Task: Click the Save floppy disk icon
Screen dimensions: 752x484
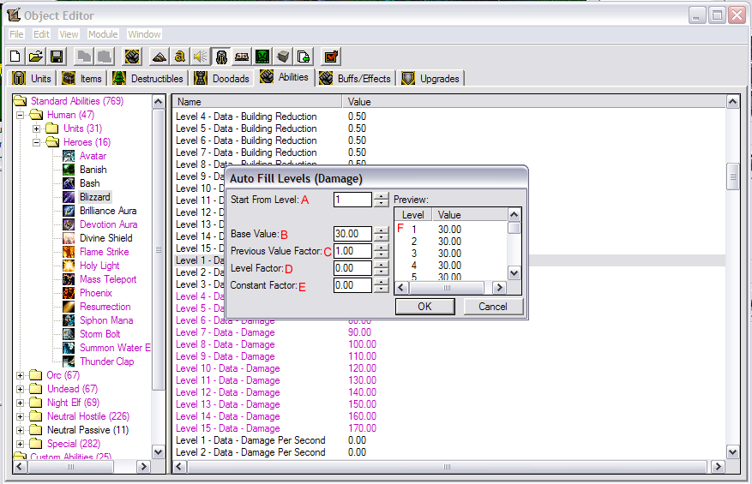Action: pyautogui.click(x=57, y=57)
